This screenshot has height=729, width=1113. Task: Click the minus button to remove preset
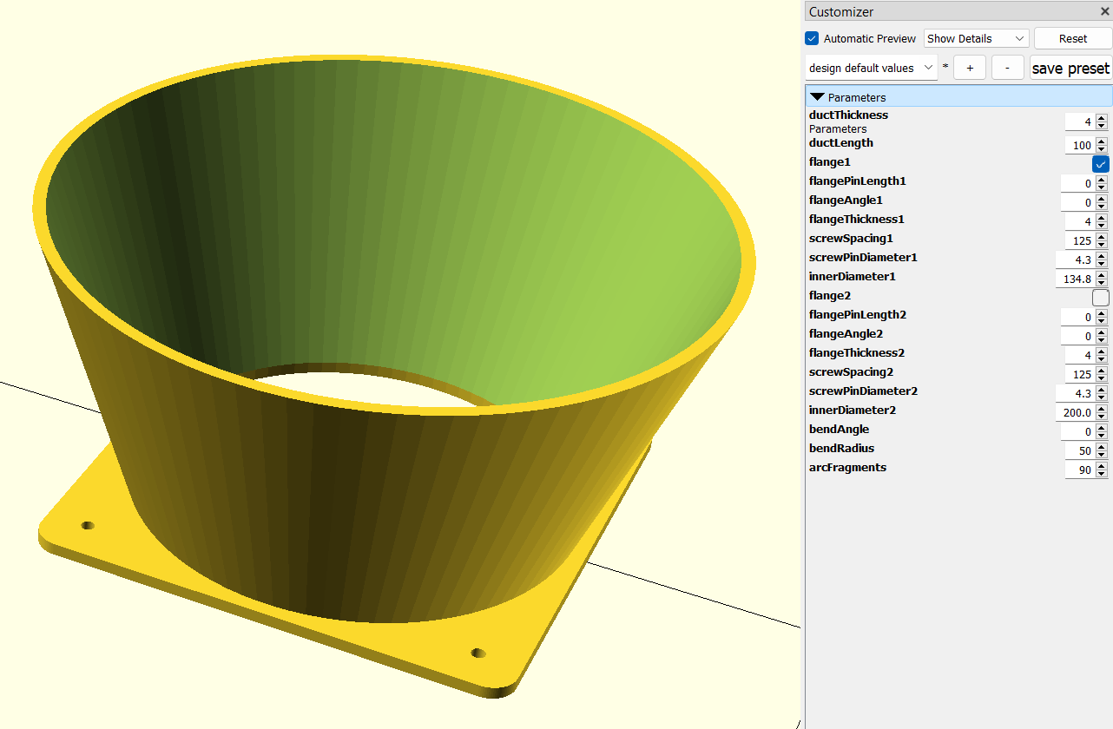coord(1007,68)
